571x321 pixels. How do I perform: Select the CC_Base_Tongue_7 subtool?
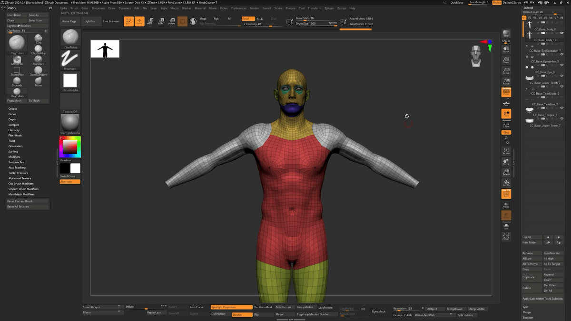click(544, 112)
